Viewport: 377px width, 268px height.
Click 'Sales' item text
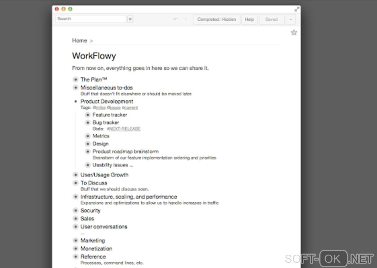point(87,219)
